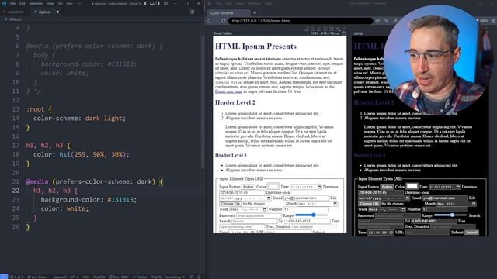Reload the page with the browser refresh icon

pyautogui.click(x=224, y=21)
